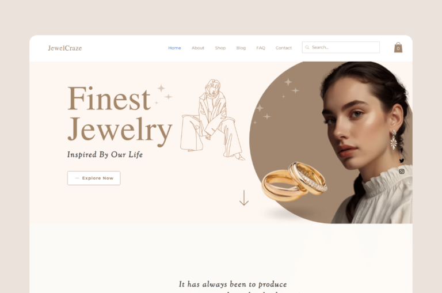Navigate to the FAQ page
Viewport: 442px width, 293px height.
coord(261,48)
